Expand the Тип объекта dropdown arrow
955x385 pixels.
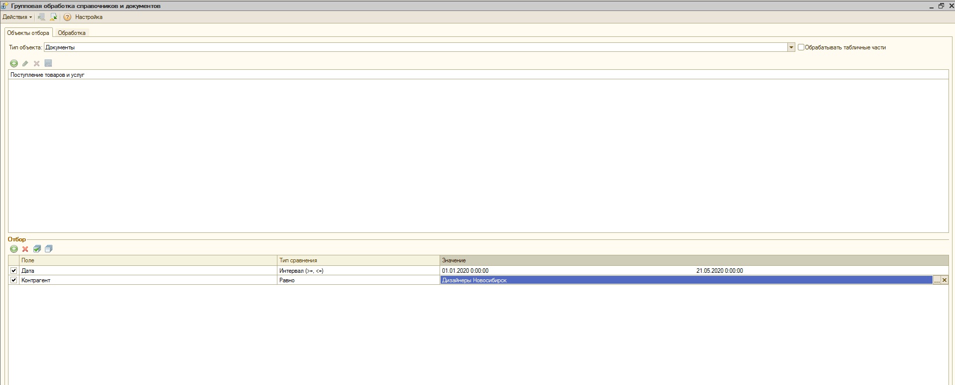click(791, 47)
